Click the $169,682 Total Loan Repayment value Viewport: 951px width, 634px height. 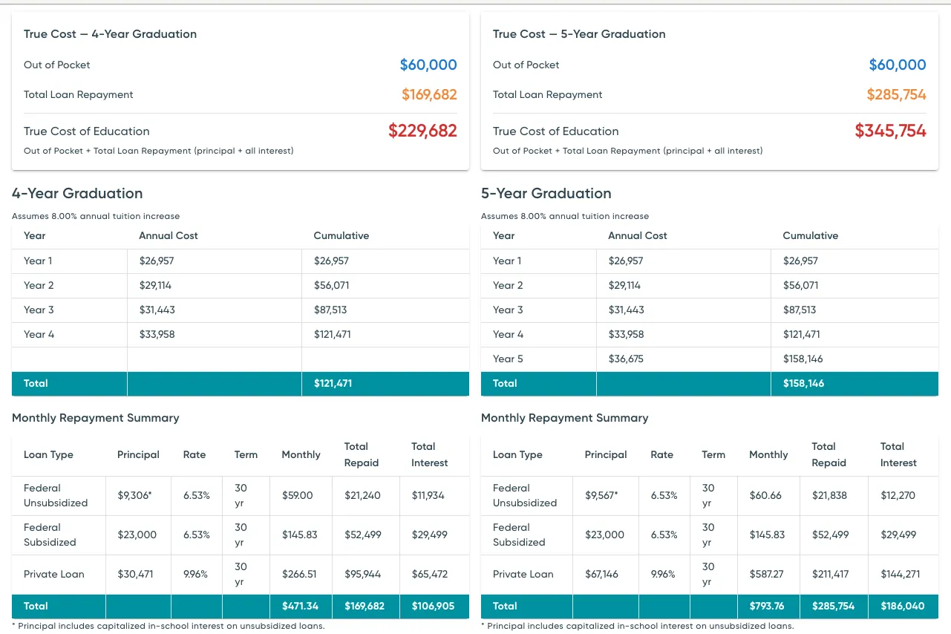pos(429,94)
